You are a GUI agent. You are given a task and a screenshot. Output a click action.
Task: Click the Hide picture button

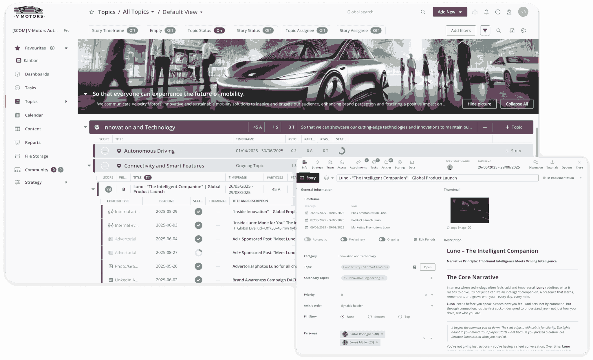pyautogui.click(x=479, y=104)
